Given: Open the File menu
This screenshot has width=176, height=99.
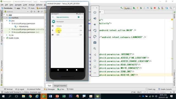Looking at the screenshot, I should (x=2, y=5).
